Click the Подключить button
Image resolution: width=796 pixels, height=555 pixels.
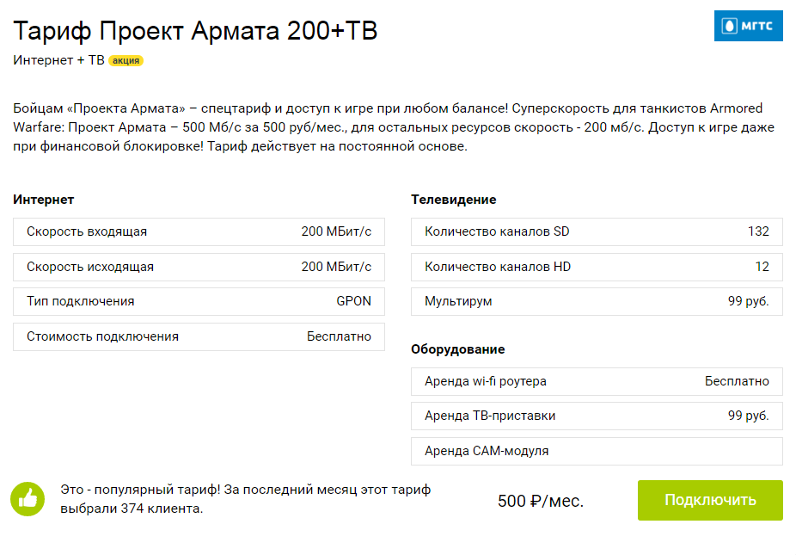click(710, 500)
